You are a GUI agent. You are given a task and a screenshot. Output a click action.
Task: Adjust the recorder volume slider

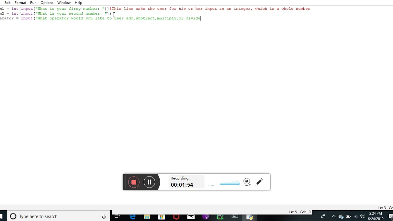(x=229, y=184)
